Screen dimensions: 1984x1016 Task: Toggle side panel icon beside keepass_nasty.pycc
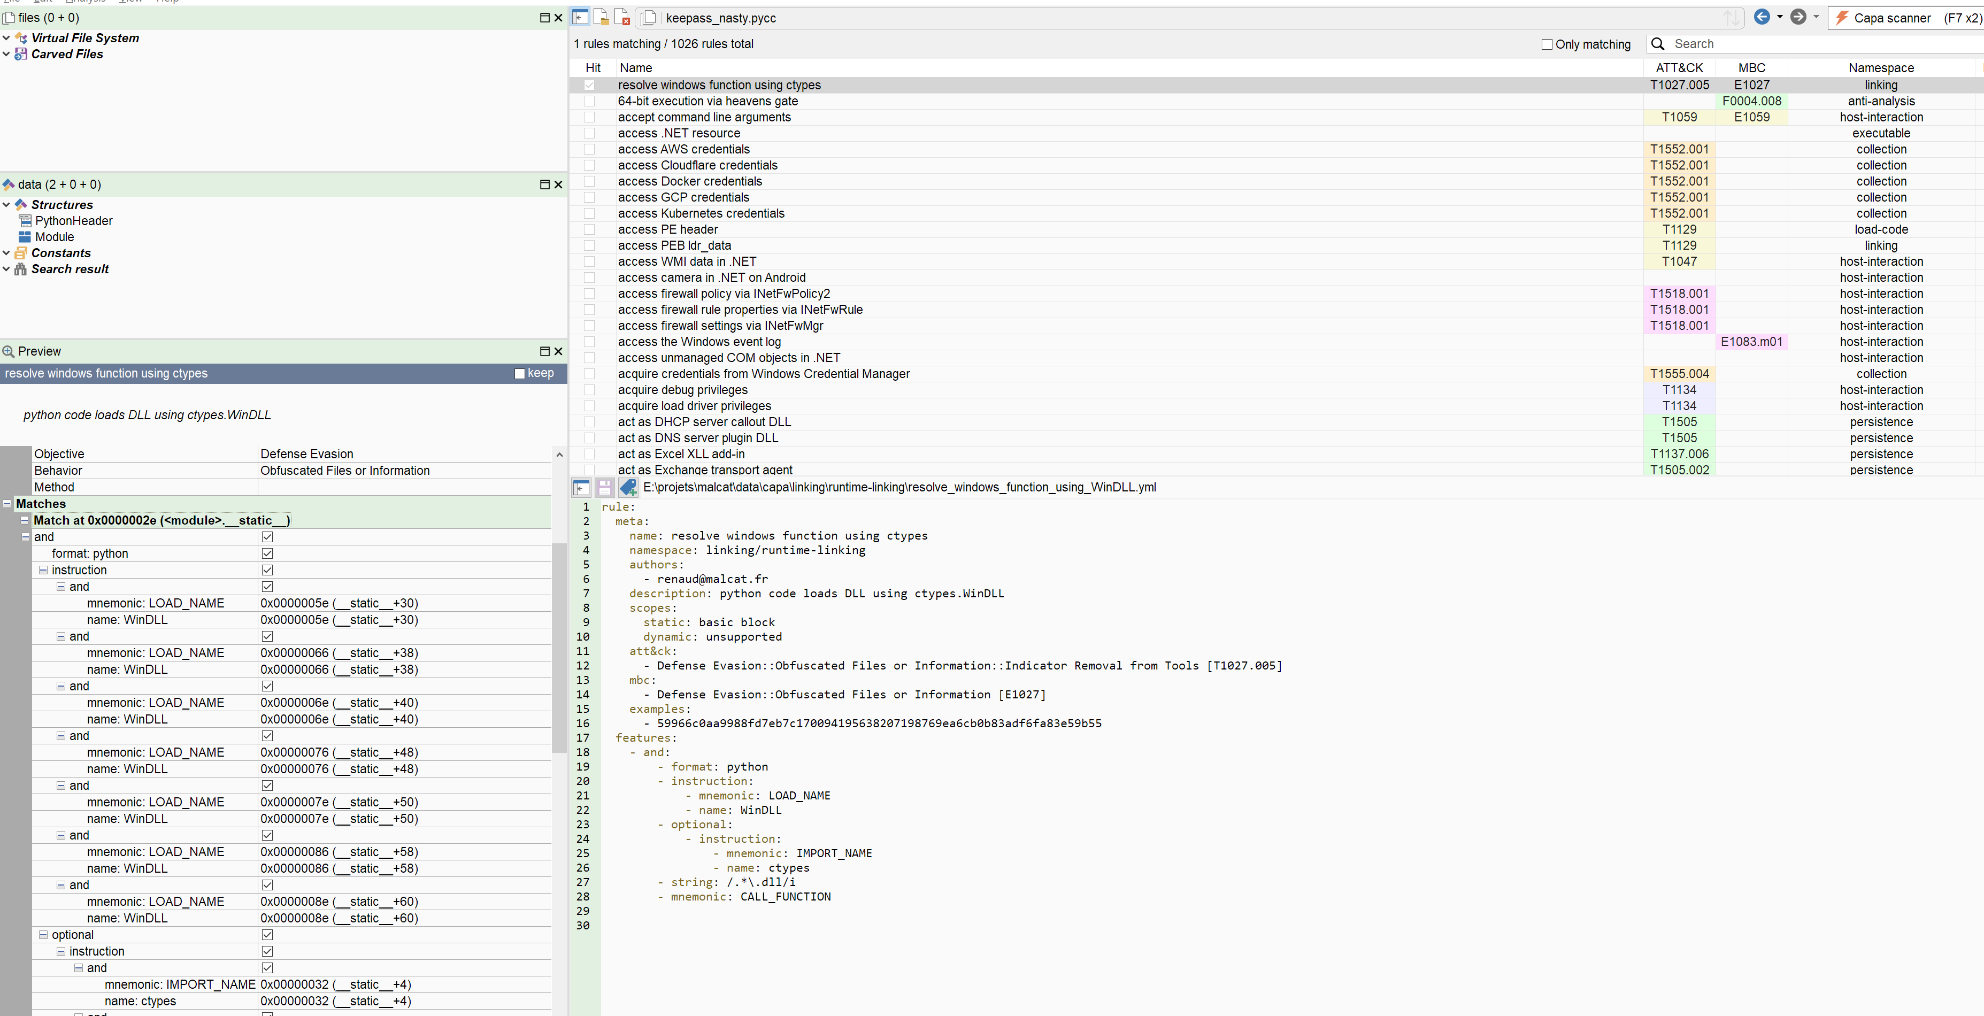pyautogui.click(x=580, y=17)
